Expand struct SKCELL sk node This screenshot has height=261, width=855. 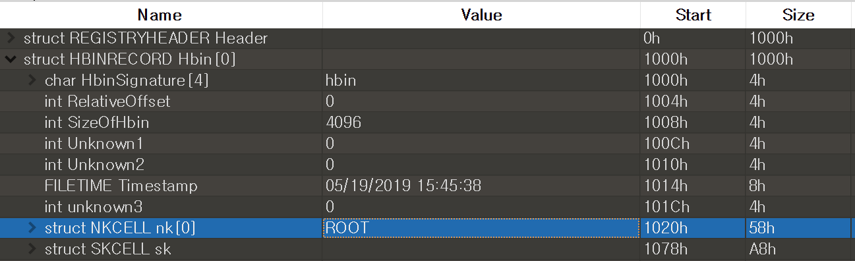tap(32, 249)
